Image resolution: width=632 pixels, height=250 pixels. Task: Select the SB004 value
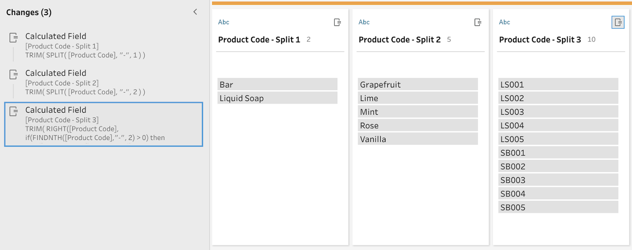pyautogui.click(x=558, y=194)
